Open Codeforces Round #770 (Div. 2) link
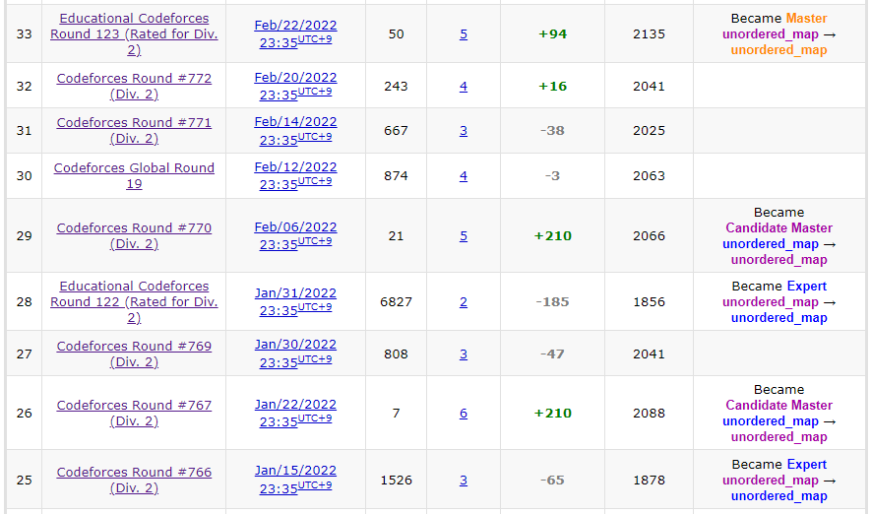 click(134, 235)
